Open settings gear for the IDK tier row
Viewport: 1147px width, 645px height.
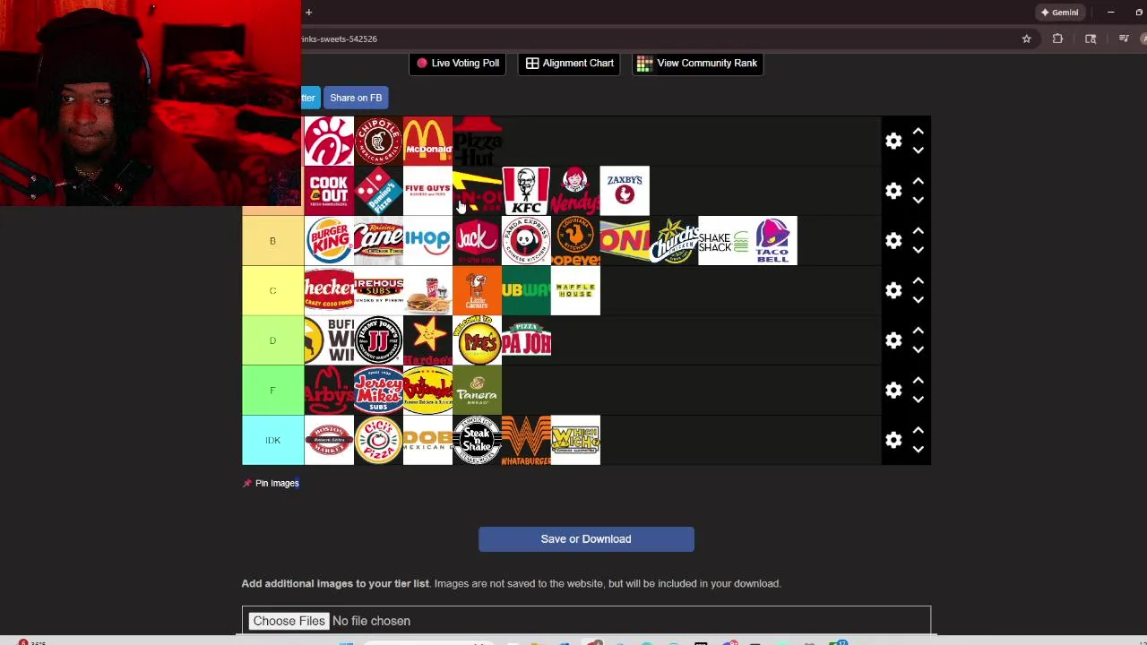point(893,440)
